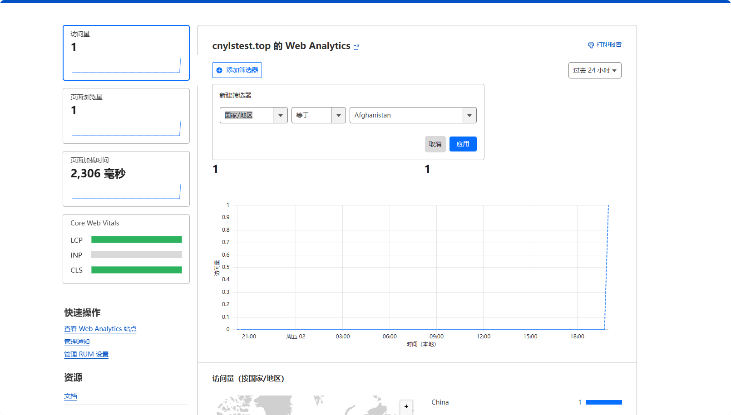
Task: Select the 访问量 metric card
Action: 126,53
